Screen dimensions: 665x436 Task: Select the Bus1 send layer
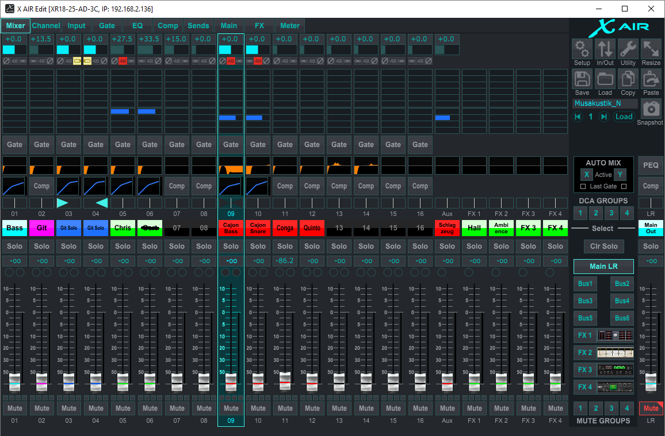[x=585, y=284]
